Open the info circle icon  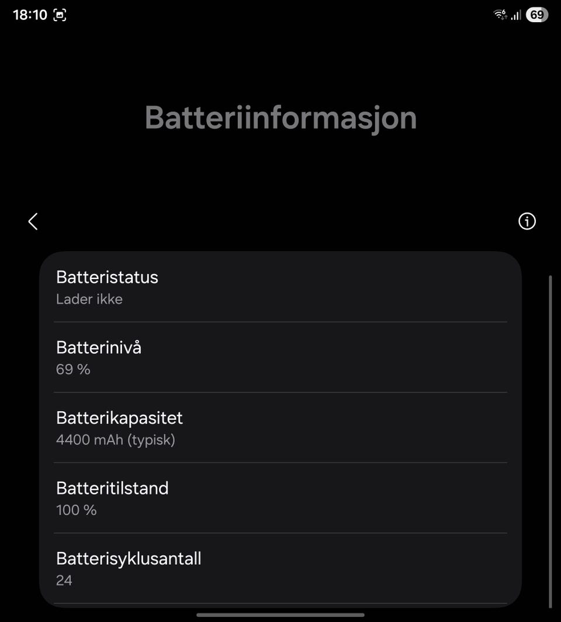coord(527,221)
